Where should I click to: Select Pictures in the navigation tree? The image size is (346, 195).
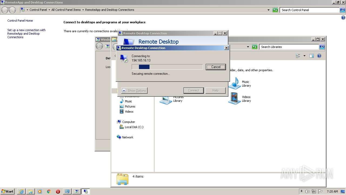point(128,106)
